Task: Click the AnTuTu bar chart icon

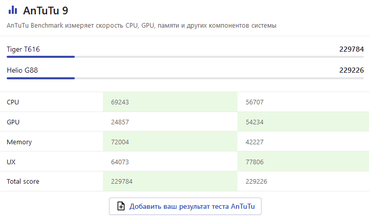Action: pyautogui.click(x=13, y=10)
